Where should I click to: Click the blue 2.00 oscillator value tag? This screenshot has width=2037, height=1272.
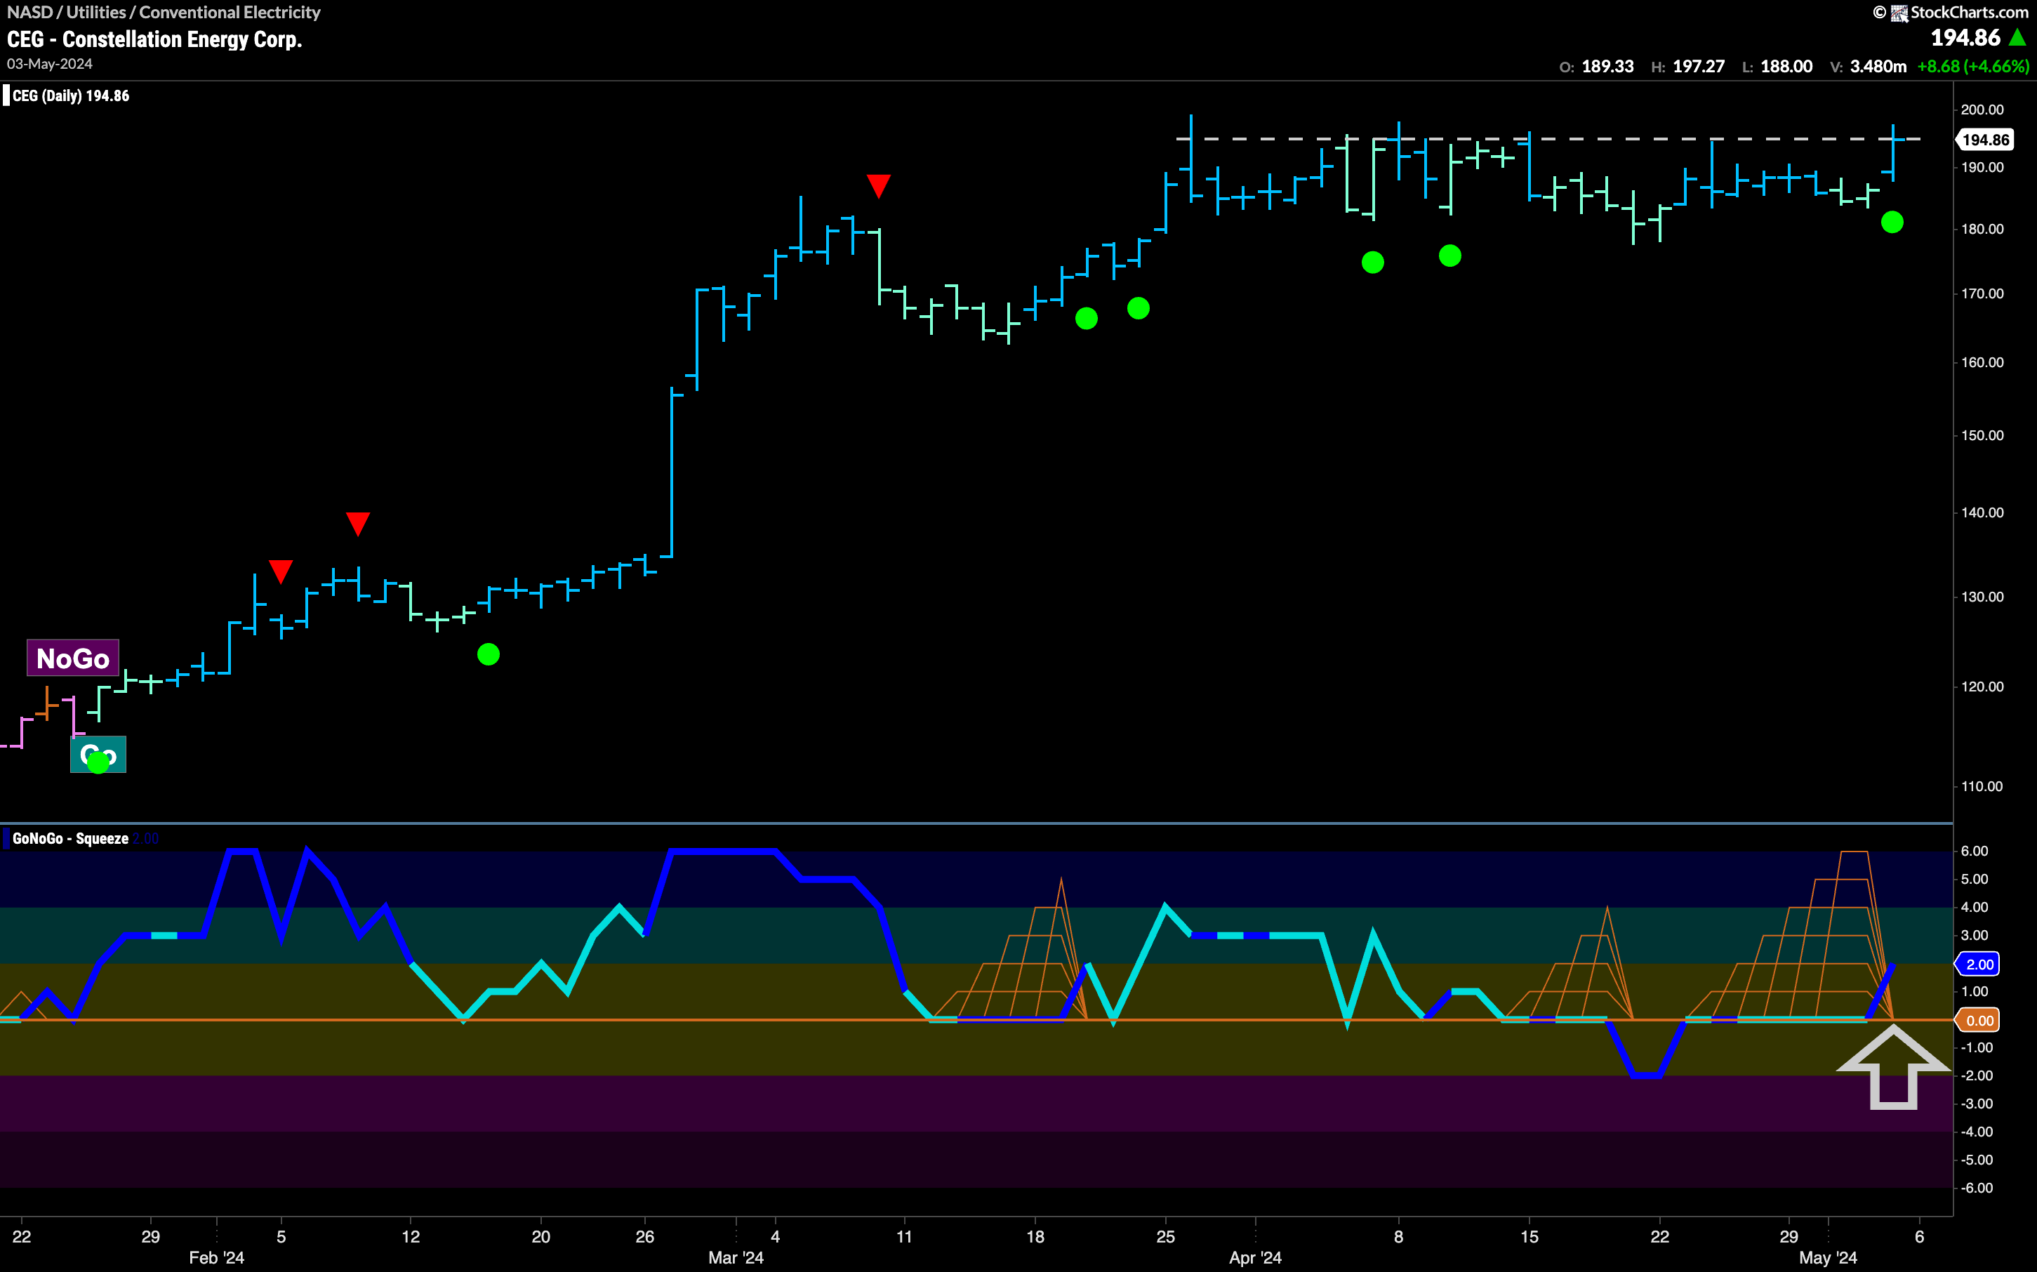pos(1979,964)
